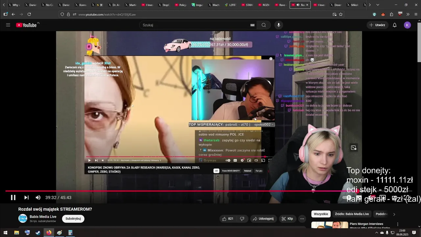Viewport: 421px width, 237px height.
Task: Switch to the Dexer tab
Action: (x=335, y=5)
